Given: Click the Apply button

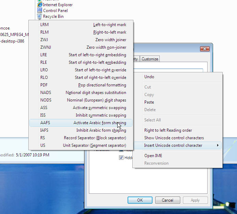Looking at the screenshot, I should (195, 200).
